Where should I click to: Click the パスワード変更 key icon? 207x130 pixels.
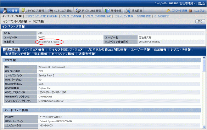tap(168, 11)
